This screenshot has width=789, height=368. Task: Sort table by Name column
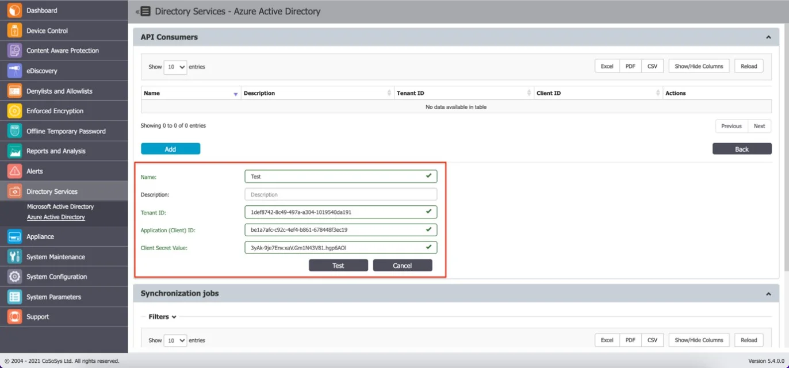(x=190, y=93)
